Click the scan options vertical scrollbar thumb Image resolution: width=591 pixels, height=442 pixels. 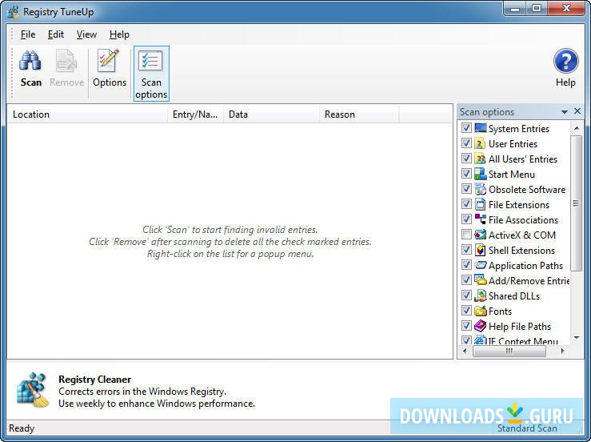click(x=577, y=203)
